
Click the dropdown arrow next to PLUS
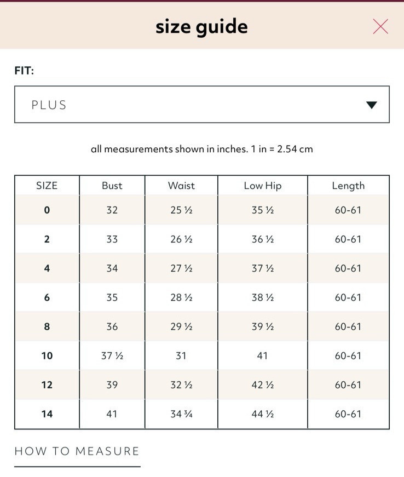pos(372,105)
